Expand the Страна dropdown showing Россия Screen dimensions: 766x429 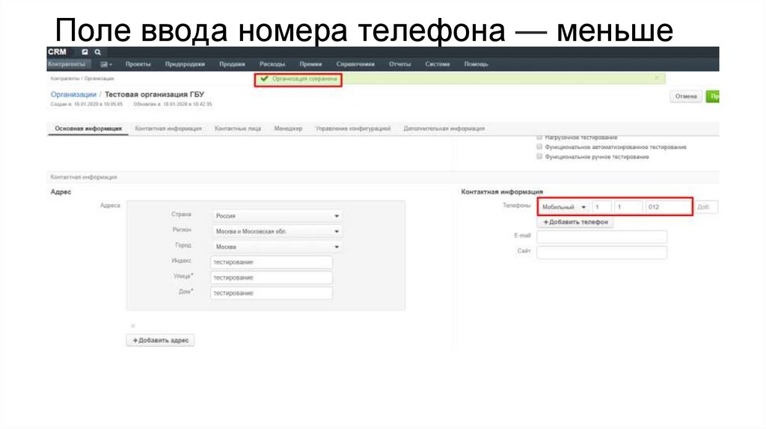pyautogui.click(x=276, y=215)
